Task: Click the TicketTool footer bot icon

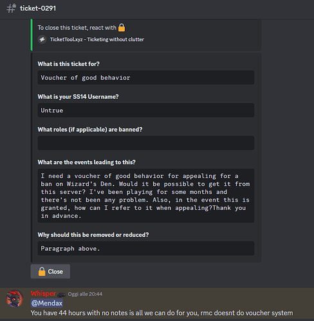Action: click(x=42, y=39)
